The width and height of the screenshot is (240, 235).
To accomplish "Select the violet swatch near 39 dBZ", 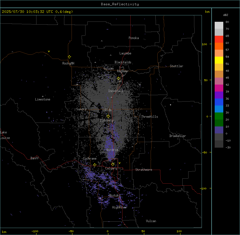I will pos(219,95).
